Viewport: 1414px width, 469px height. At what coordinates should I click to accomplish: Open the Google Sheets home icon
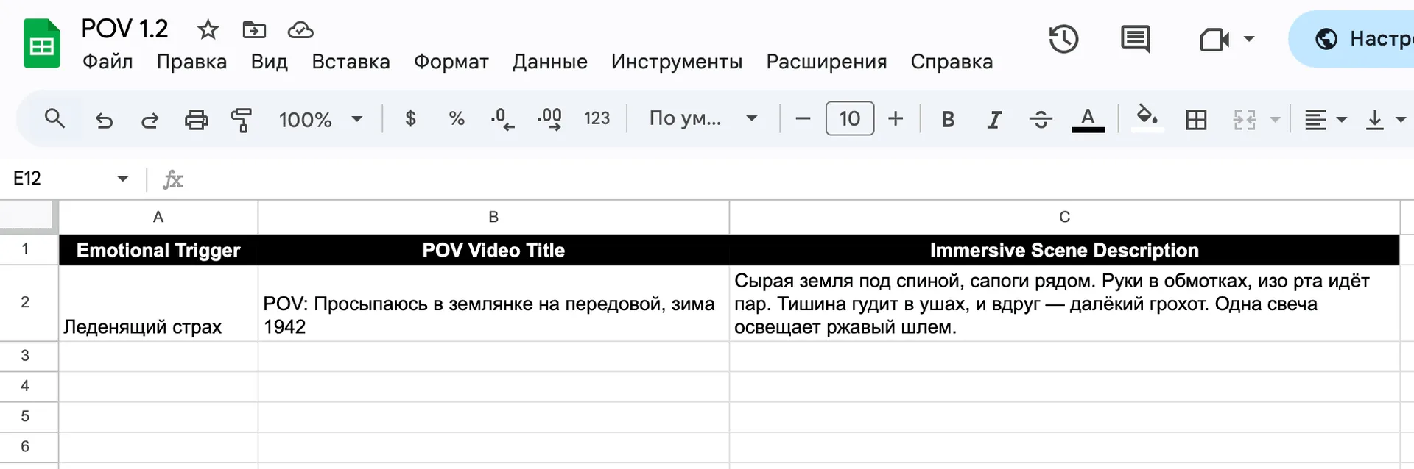(x=41, y=44)
